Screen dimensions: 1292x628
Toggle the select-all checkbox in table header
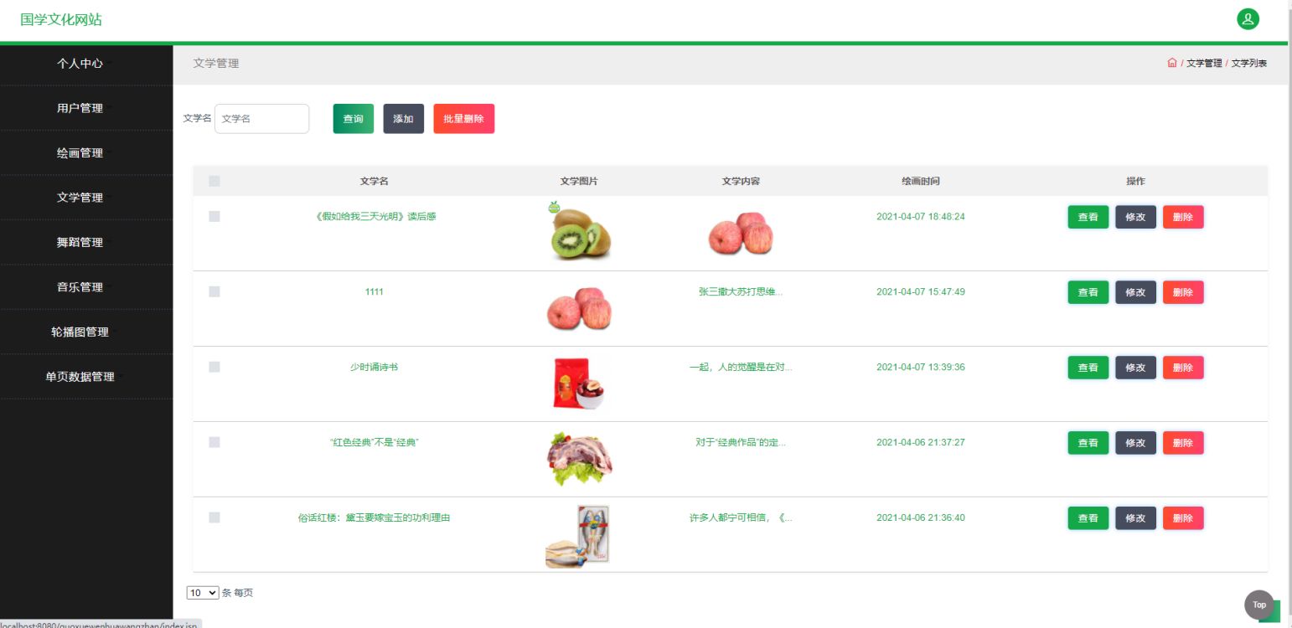coord(214,181)
